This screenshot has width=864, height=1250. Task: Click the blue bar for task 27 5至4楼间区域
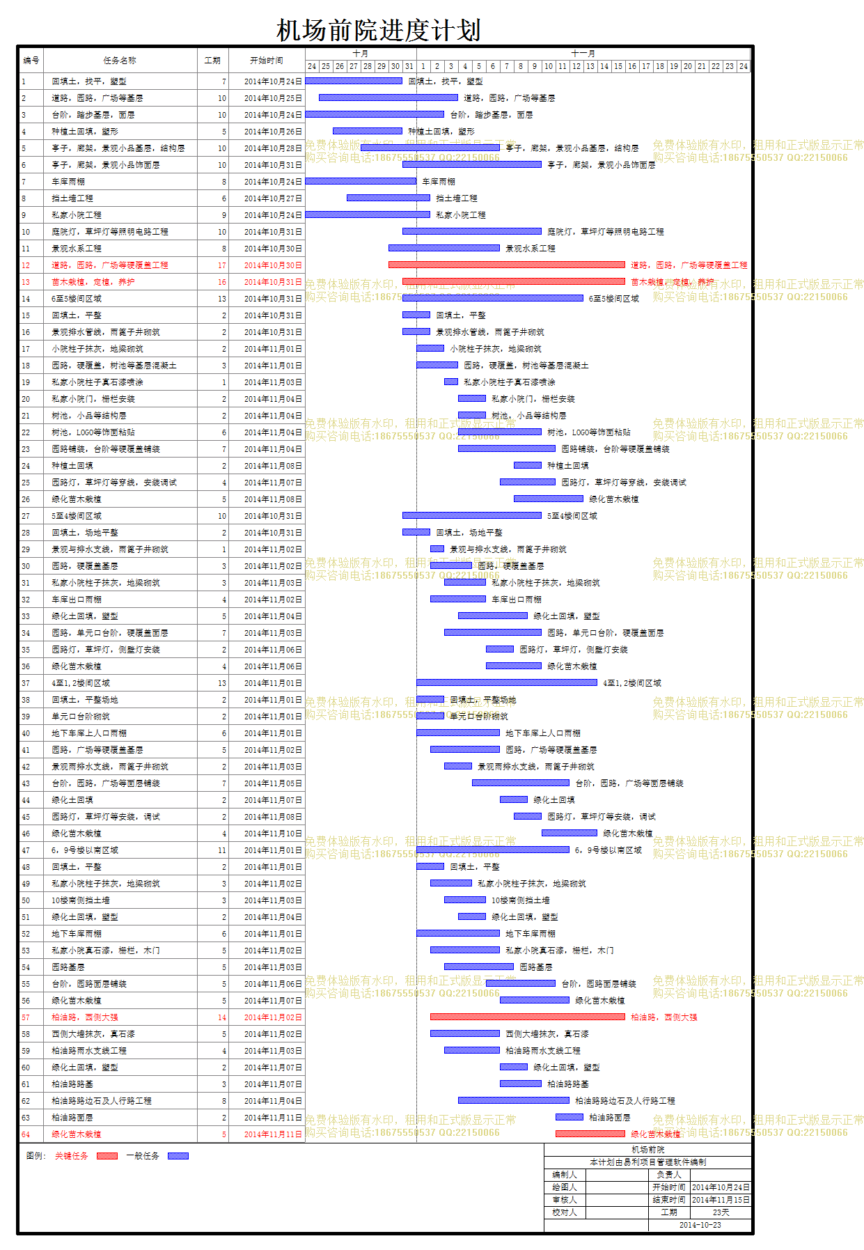click(x=472, y=515)
